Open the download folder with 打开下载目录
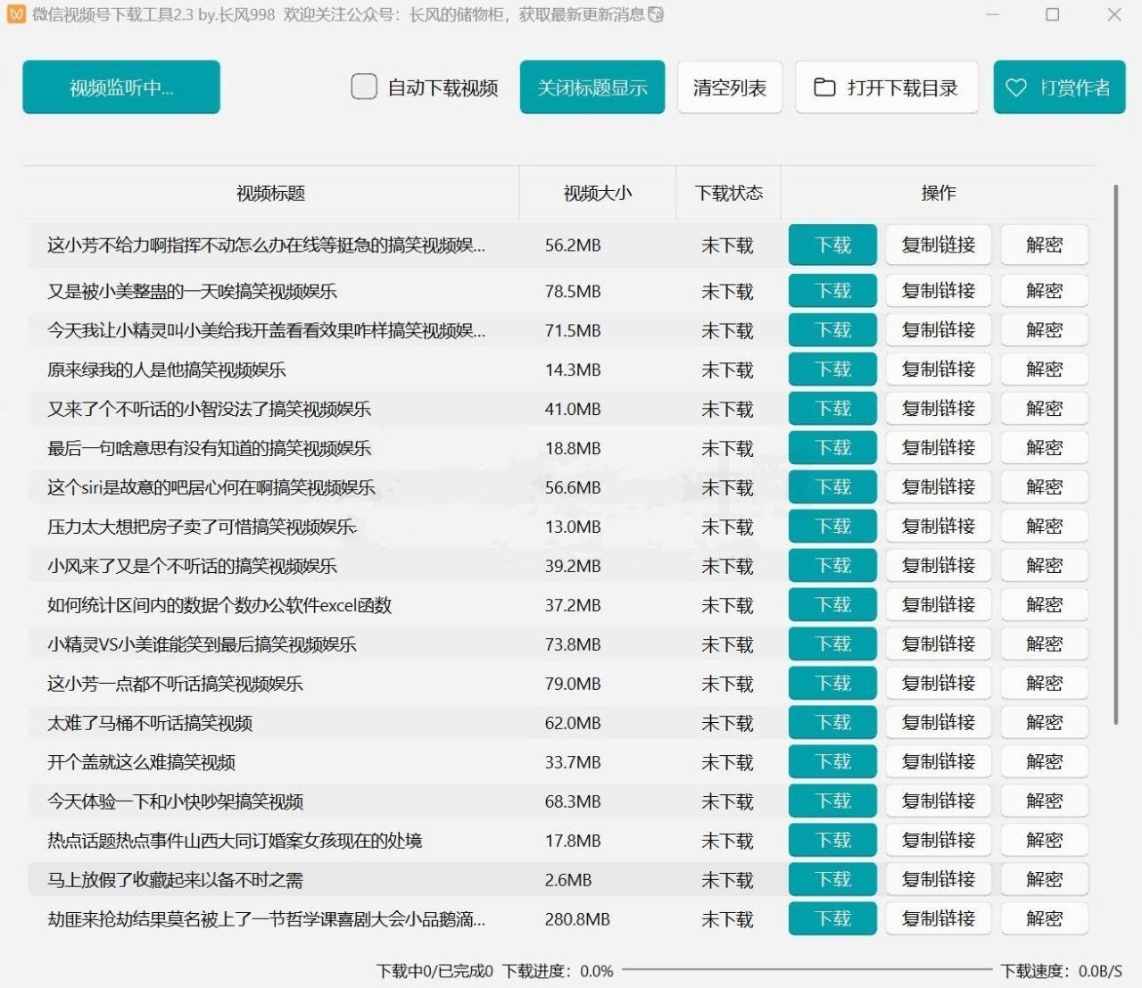1142x988 pixels. tap(887, 87)
